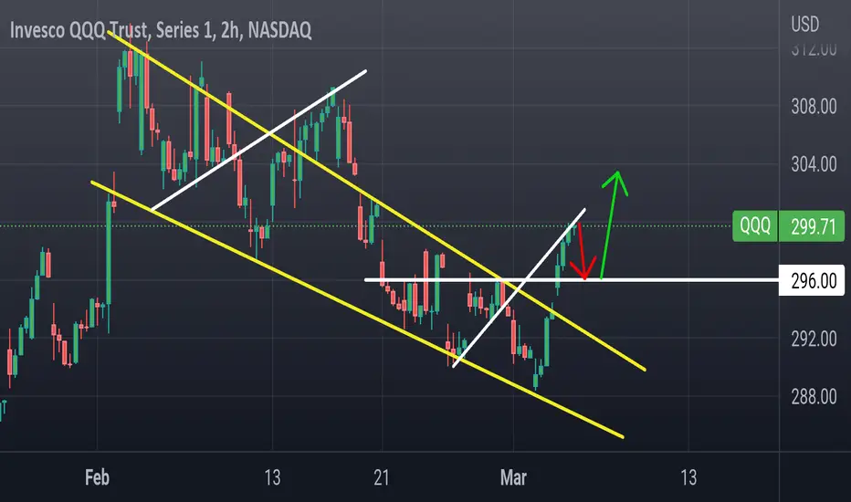Click the 304.00 price axis value
The height and width of the screenshot is (502, 851).
814,164
